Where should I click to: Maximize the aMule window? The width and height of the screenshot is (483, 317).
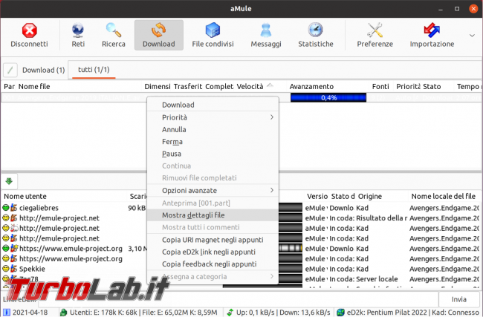(457, 9)
